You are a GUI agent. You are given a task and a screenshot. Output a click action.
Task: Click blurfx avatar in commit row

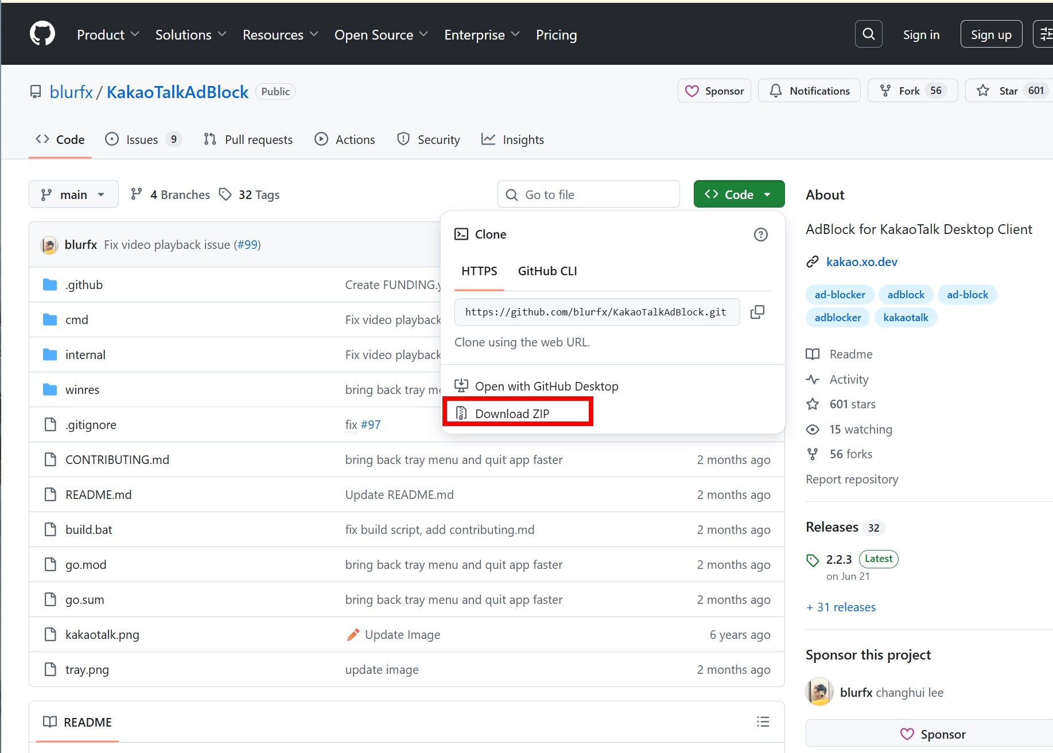coord(49,245)
